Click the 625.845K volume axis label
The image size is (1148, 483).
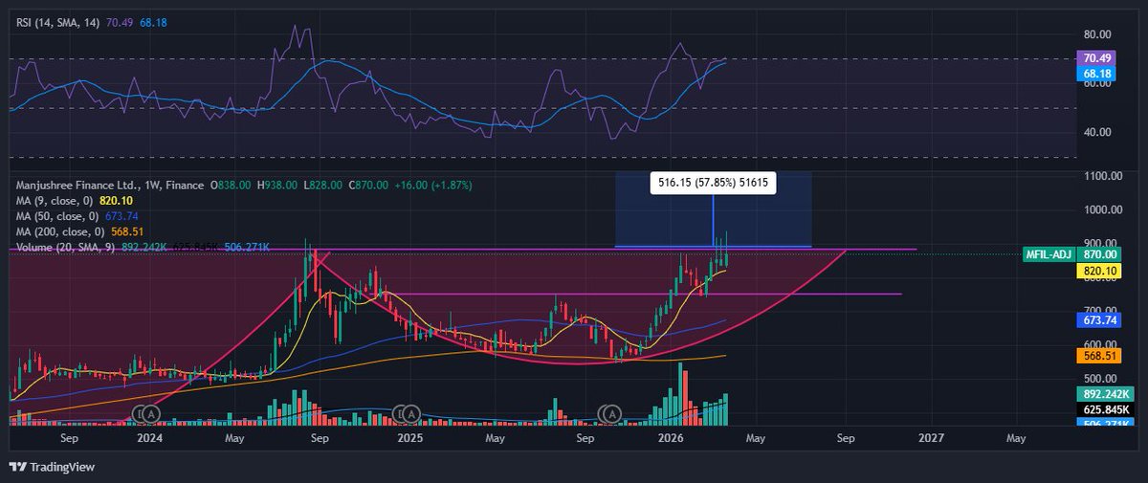[x=1106, y=409]
